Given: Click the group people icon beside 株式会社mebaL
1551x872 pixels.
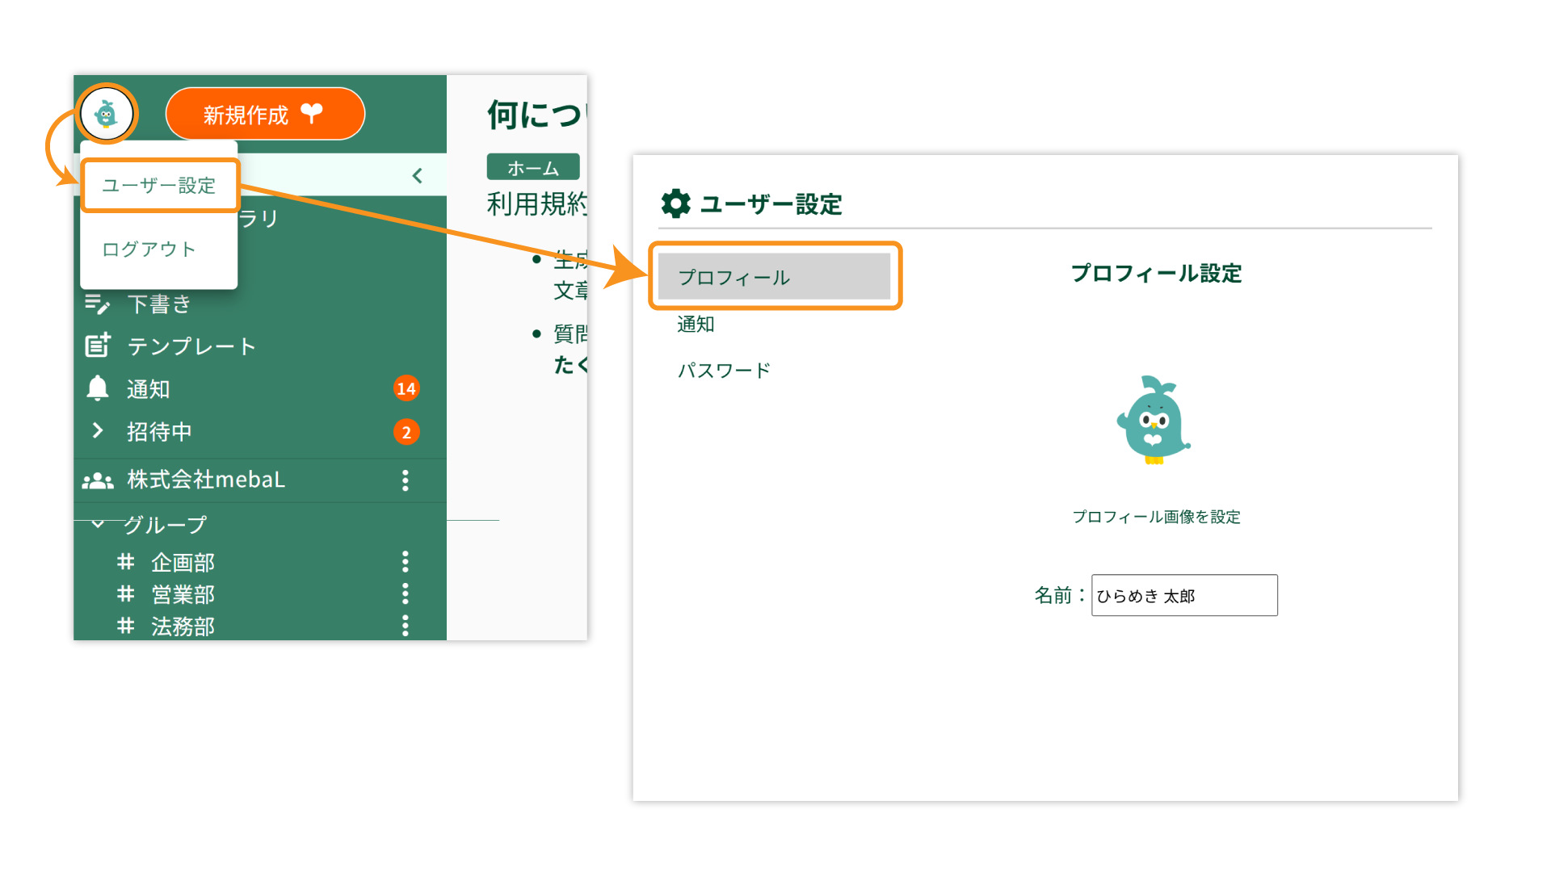Looking at the screenshot, I should (98, 480).
